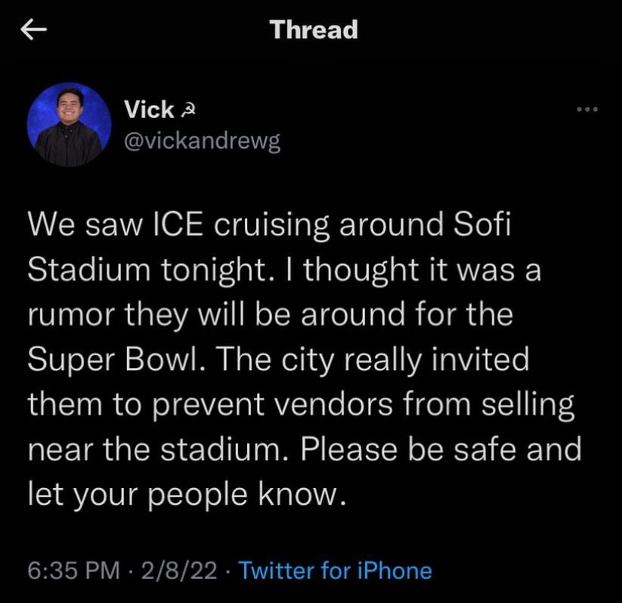Open the three-dot more options menu
Screen dimensions: 622x603
click(x=586, y=110)
